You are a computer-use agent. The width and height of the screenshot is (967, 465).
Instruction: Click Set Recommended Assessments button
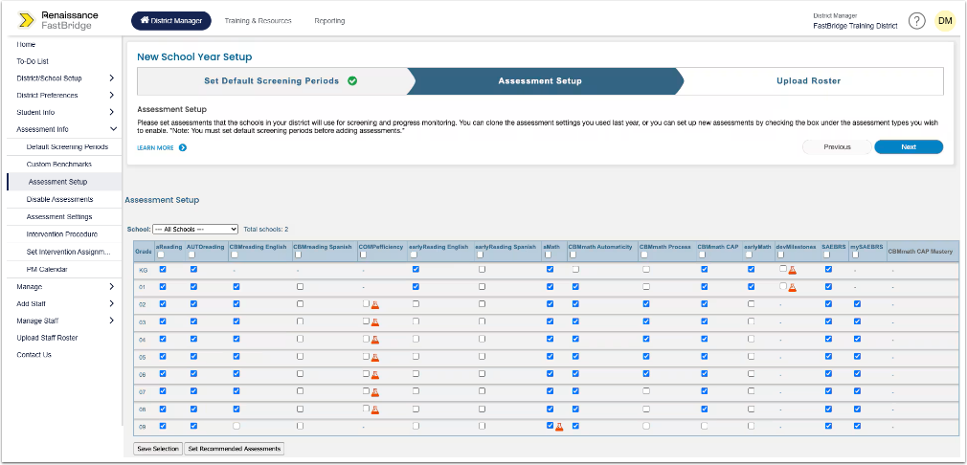click(235, 449)
